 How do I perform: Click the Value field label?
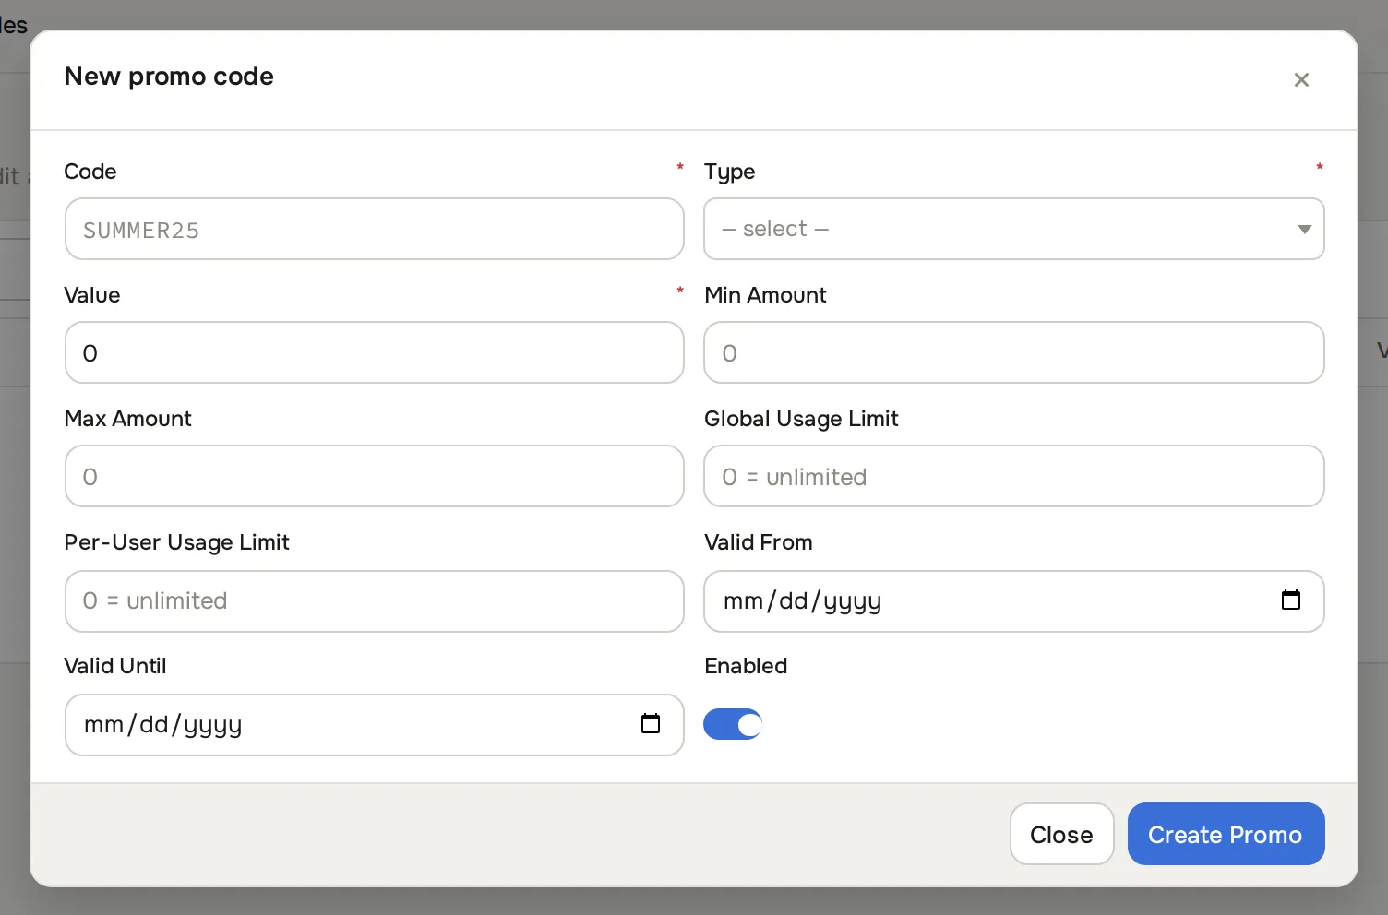pos(92,295)
